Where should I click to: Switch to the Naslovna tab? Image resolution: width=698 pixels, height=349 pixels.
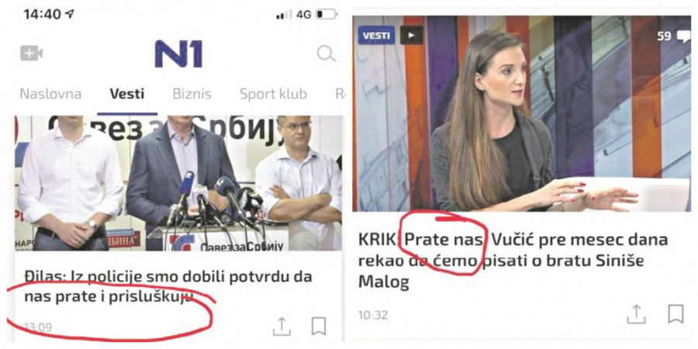click(x=50, y=95)
